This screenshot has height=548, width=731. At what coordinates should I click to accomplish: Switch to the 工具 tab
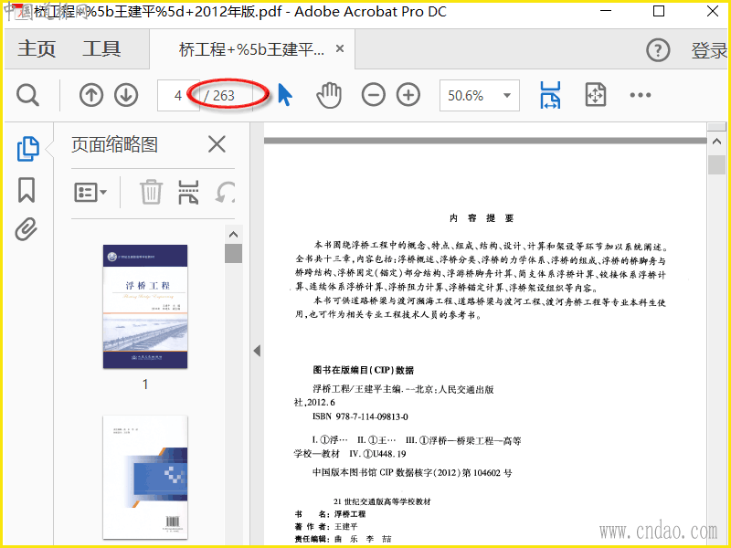click(101, 49)
